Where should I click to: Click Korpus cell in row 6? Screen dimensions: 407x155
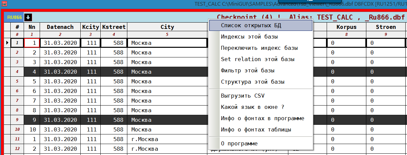(347, 91)
